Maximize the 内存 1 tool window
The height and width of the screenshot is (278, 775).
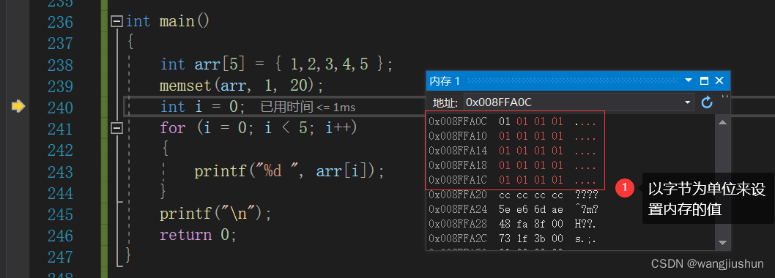705,80
